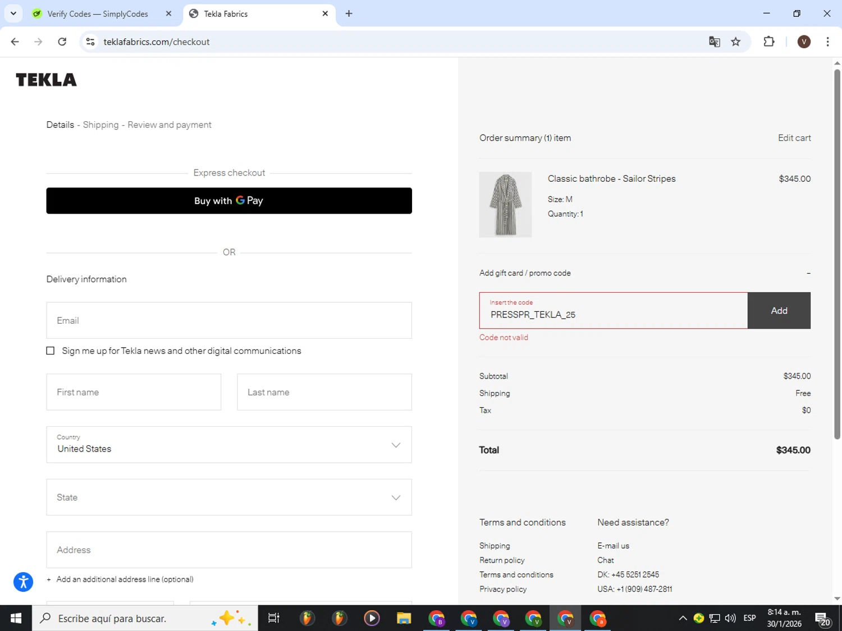Collapse Add gift card / promo code section
842x631 pixels.
[808, 273]
